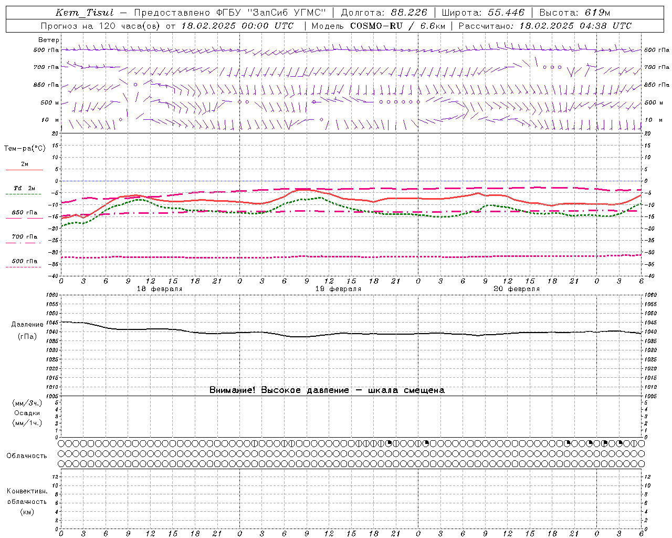Click the dash-dot line sample under the temperature legend's '700 гПа'
Viewport: 672px width, 538px height.
tap(23, 243)
